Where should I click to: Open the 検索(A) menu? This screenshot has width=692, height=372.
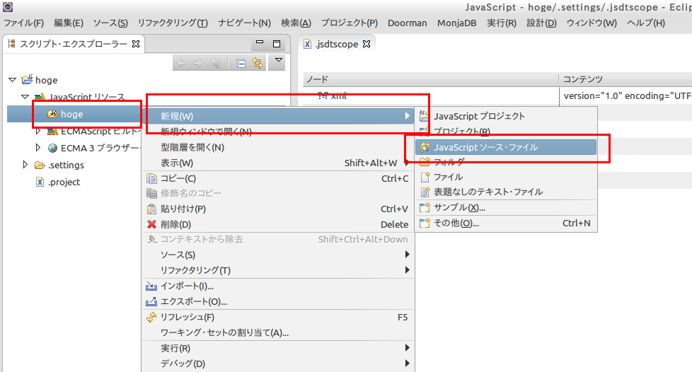296,23
